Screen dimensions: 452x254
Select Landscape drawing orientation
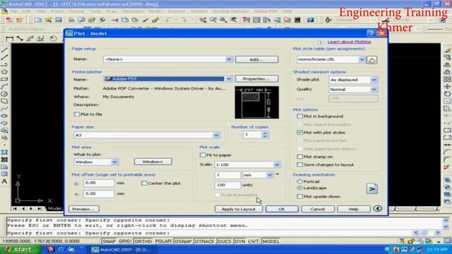[x=299, y=188]
